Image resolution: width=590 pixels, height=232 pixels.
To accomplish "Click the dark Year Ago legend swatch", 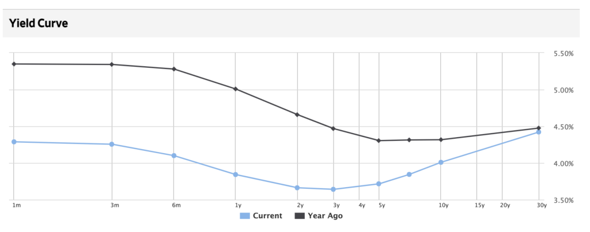I will point(300,216).
